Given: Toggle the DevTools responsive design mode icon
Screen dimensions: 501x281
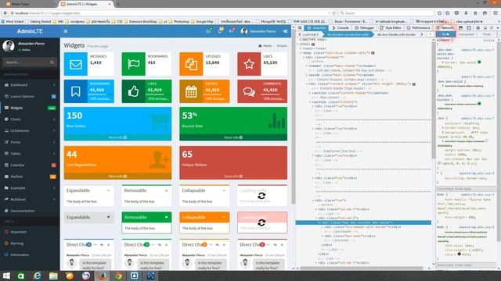Looking at the screenshot, I should coord(469,28).
